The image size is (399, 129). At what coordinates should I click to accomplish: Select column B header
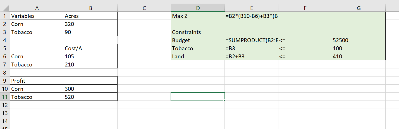tap(90, 8)
